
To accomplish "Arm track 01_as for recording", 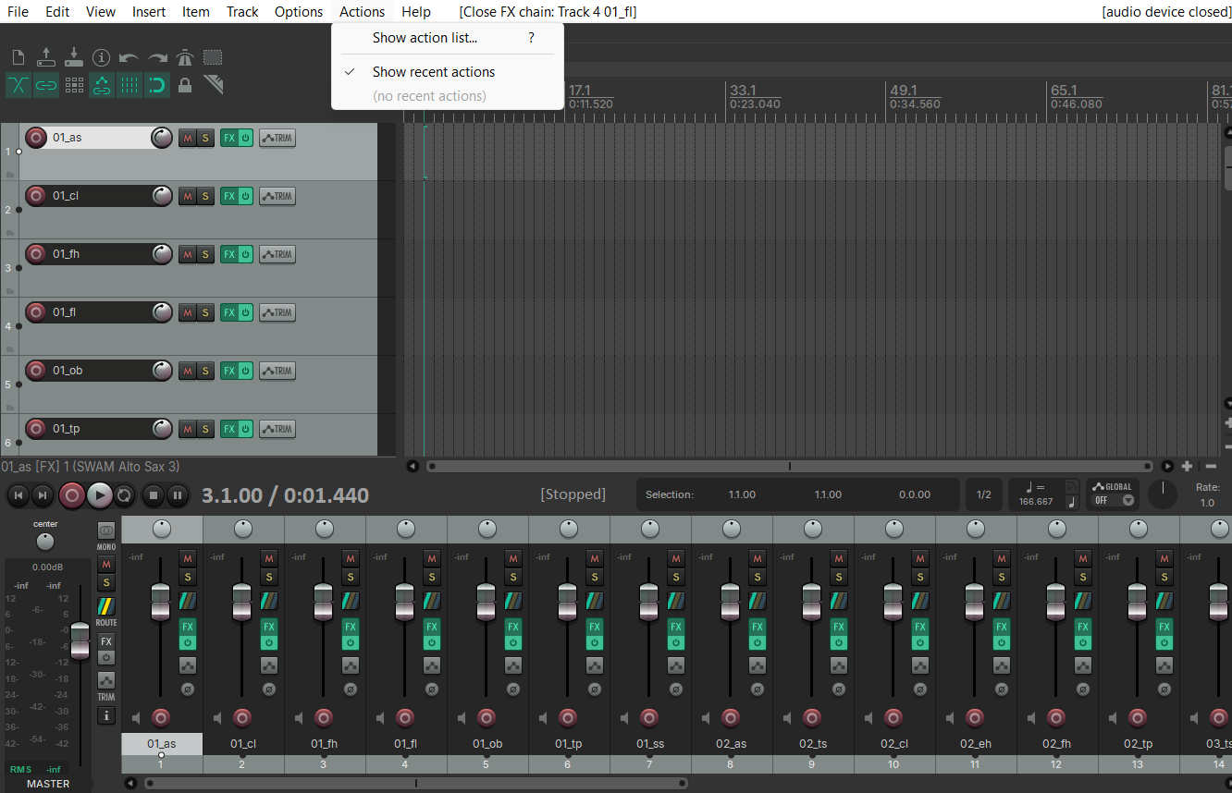I will coord(36,138).
